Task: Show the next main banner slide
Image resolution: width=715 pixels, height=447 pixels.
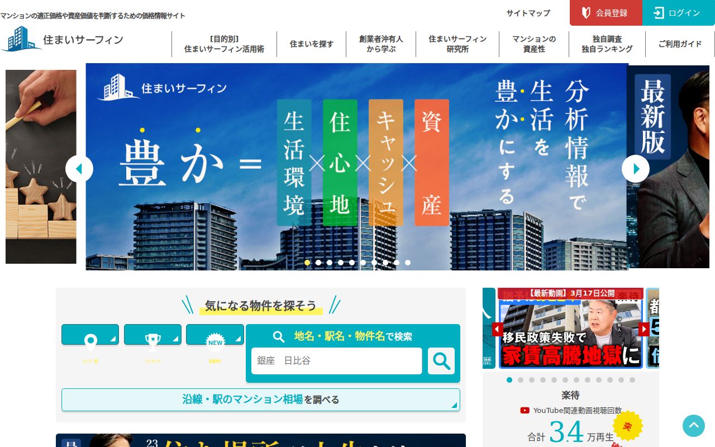Action: [636, 169]
